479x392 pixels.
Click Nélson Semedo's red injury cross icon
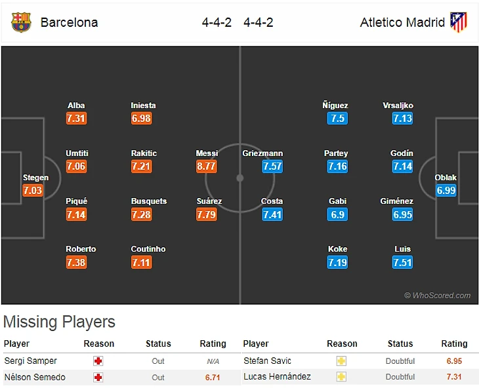pyautogui.click(x=99, y=377)
